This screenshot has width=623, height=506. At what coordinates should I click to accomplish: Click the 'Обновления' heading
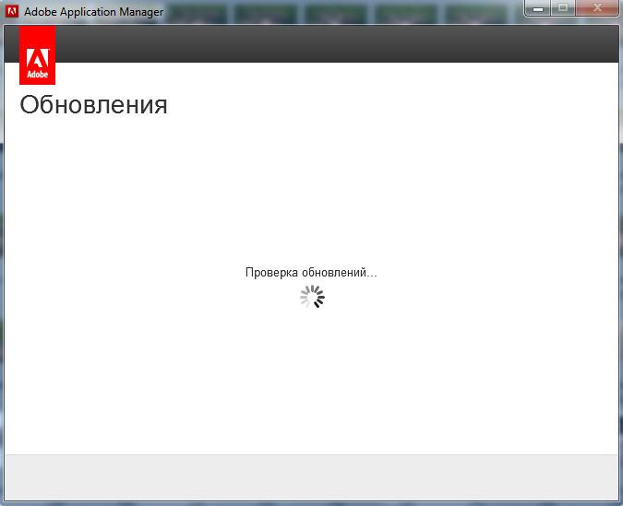point(94,105)
